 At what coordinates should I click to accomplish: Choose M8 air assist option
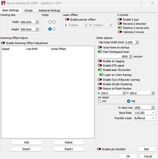click(x=129, y=101)
